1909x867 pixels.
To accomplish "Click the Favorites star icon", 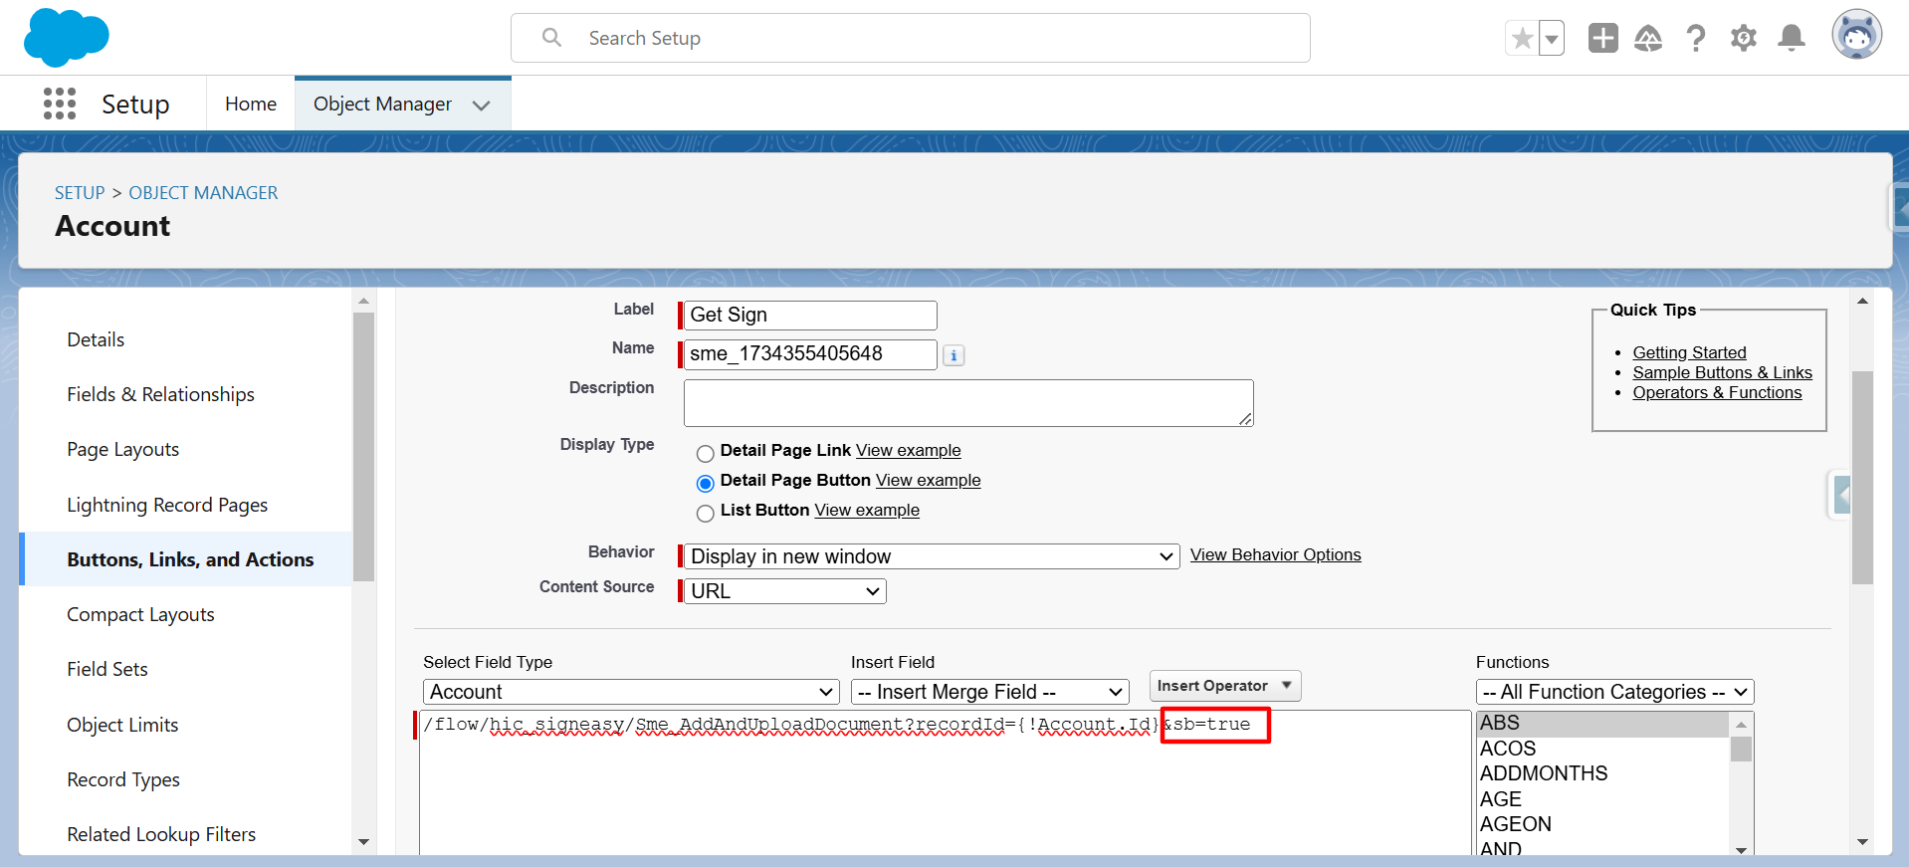I will (x=1522, y=39).
